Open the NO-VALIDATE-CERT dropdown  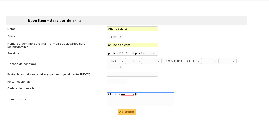pyautogui.click(x=181, y=61)
